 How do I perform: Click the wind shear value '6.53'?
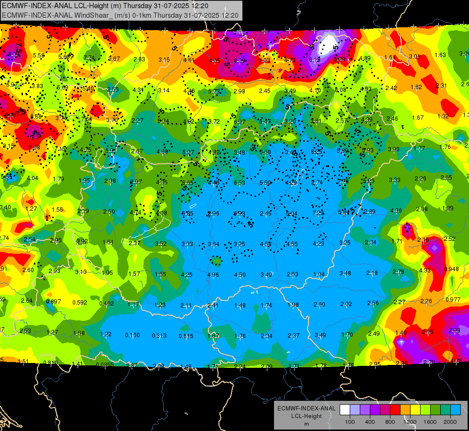240,182
